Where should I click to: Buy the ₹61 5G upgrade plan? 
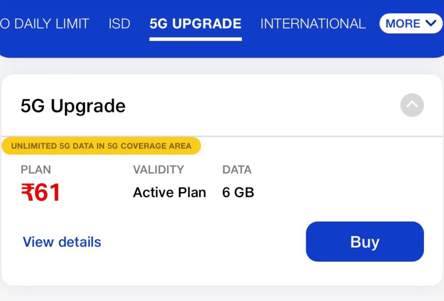365,242
